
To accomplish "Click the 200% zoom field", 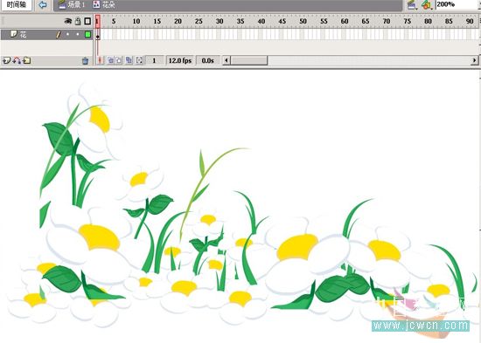I will point(457,4).
